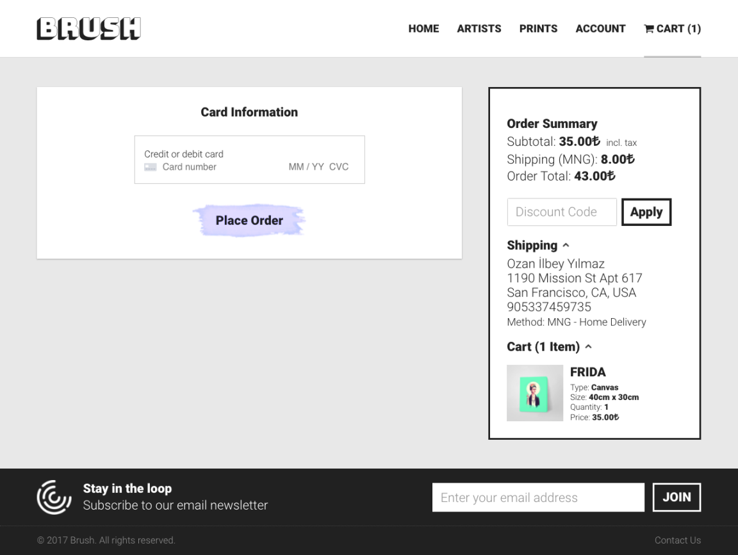Click the newsletter email address field
The width and height of the screenshot is (738, 555).
pyautogui.click(x=537, y=497)
